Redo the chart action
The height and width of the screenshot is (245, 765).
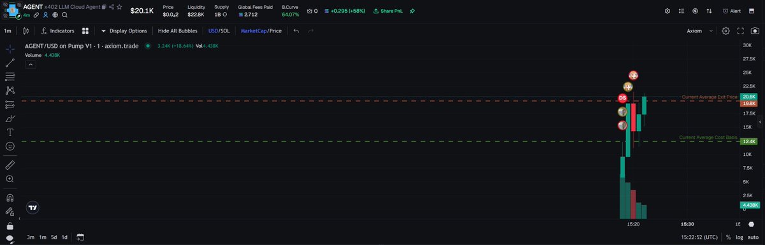(x=310, y=31)
